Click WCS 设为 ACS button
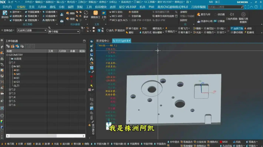The image size is (263, 147). [x=118, y=20]
